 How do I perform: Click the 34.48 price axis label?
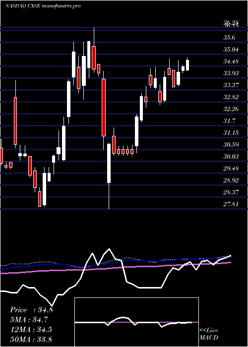(231, 61)
